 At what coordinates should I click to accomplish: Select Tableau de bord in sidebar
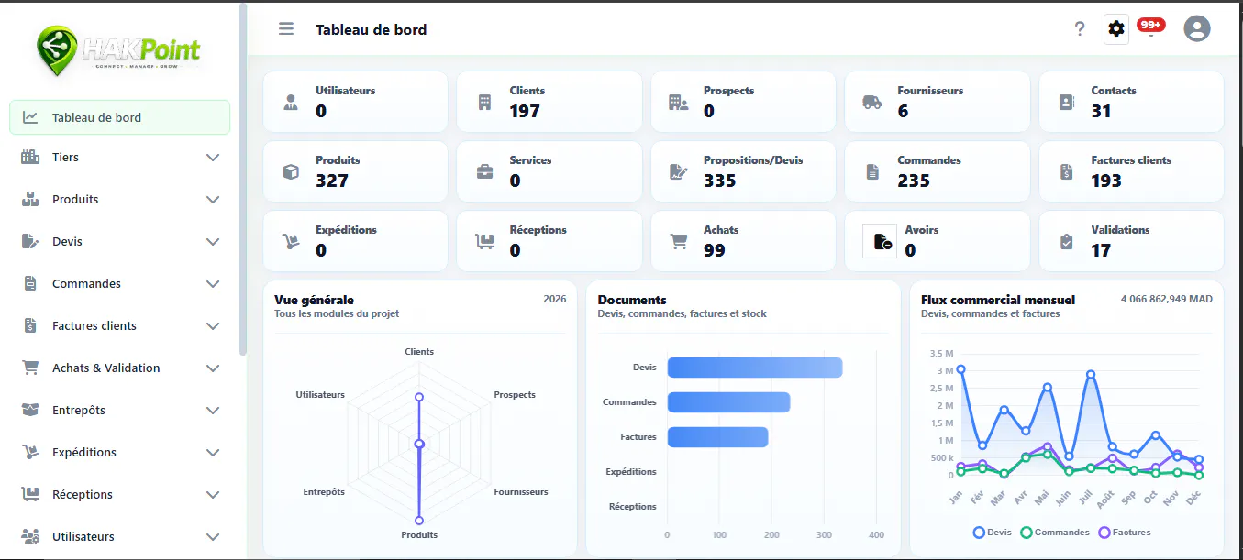(x=119, y=117)
